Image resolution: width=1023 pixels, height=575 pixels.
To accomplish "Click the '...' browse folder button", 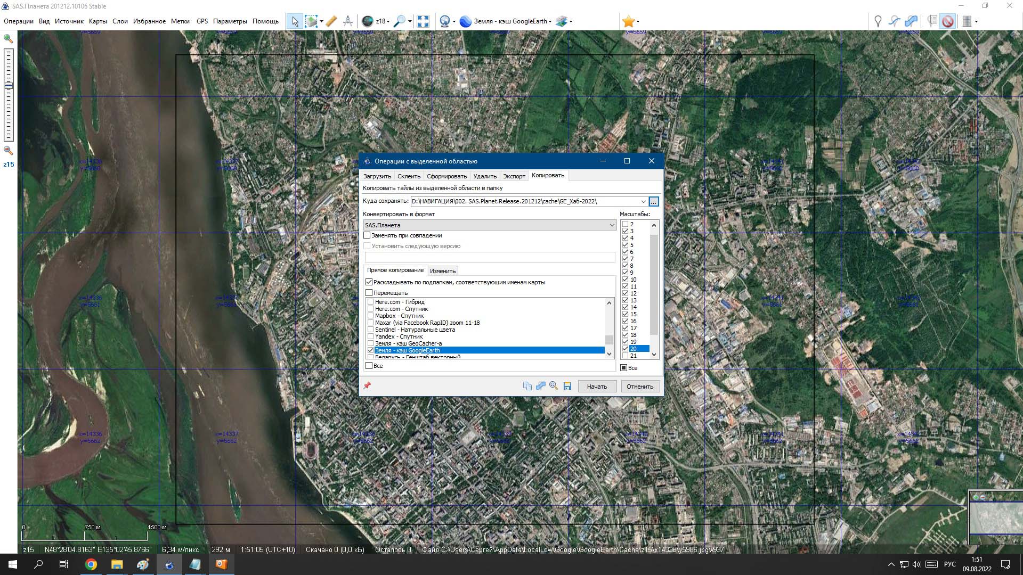I will [x=654, y=201].
